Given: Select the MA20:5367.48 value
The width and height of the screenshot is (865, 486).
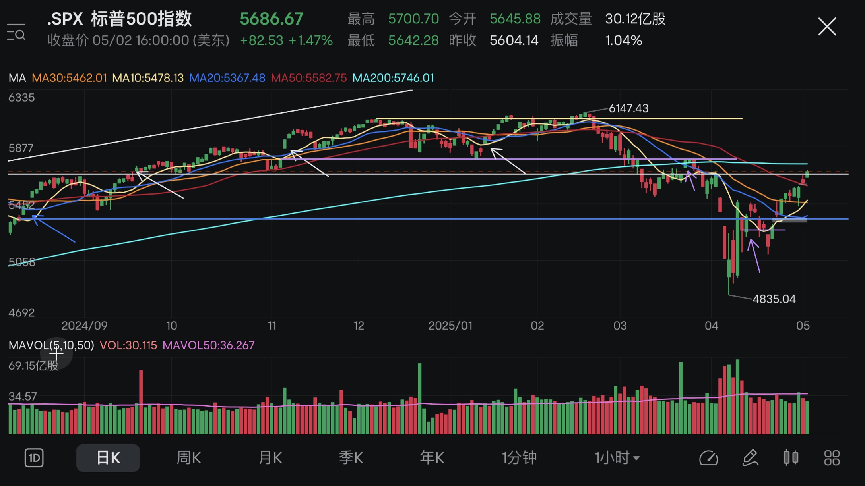Looking at the screenshot, I should [227, 78].
